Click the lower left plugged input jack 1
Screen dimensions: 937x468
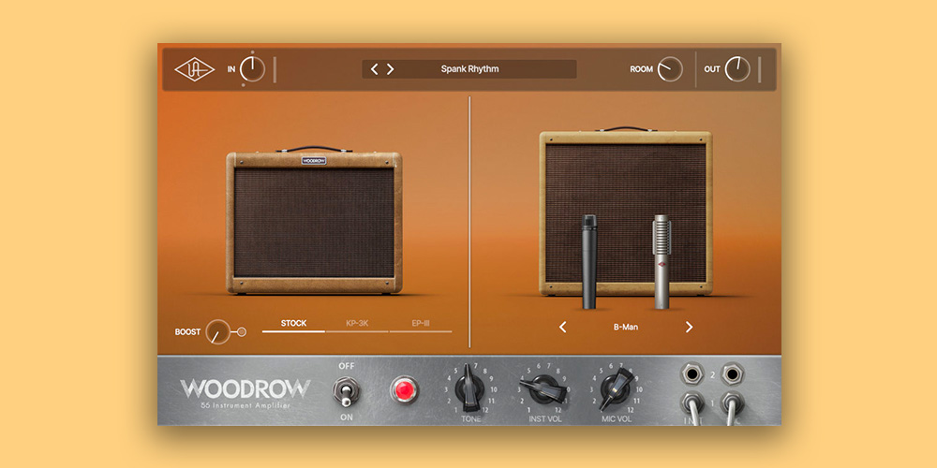[x=692, y=404]
